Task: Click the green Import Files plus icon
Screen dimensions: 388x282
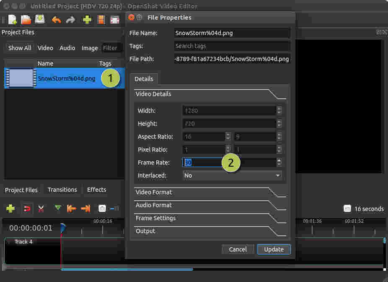Action: [x=87, y=20]
